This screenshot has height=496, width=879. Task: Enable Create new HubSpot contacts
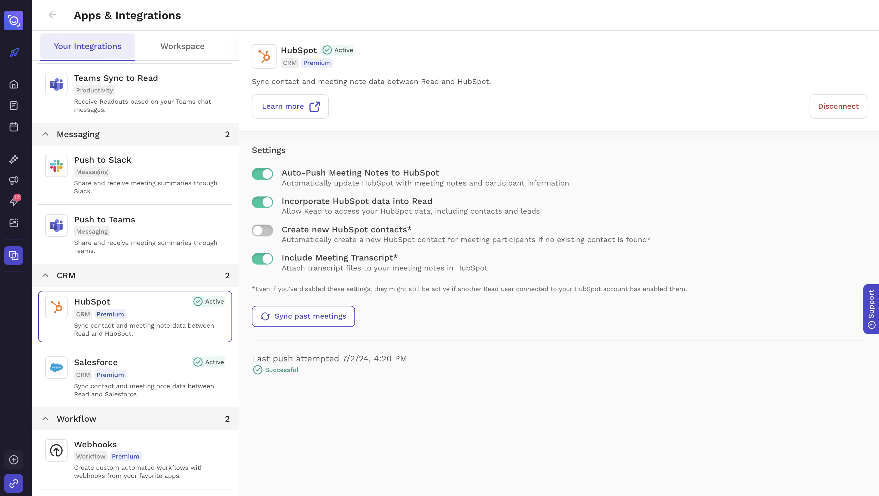(x=262, y=231)
